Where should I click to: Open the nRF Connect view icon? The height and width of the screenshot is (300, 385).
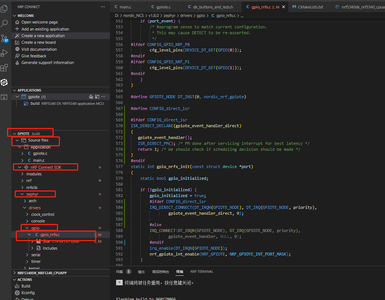tap(4, 82)
